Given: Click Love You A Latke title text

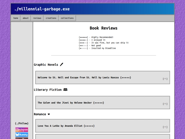Looking at the screenshot, I should 66,126.
